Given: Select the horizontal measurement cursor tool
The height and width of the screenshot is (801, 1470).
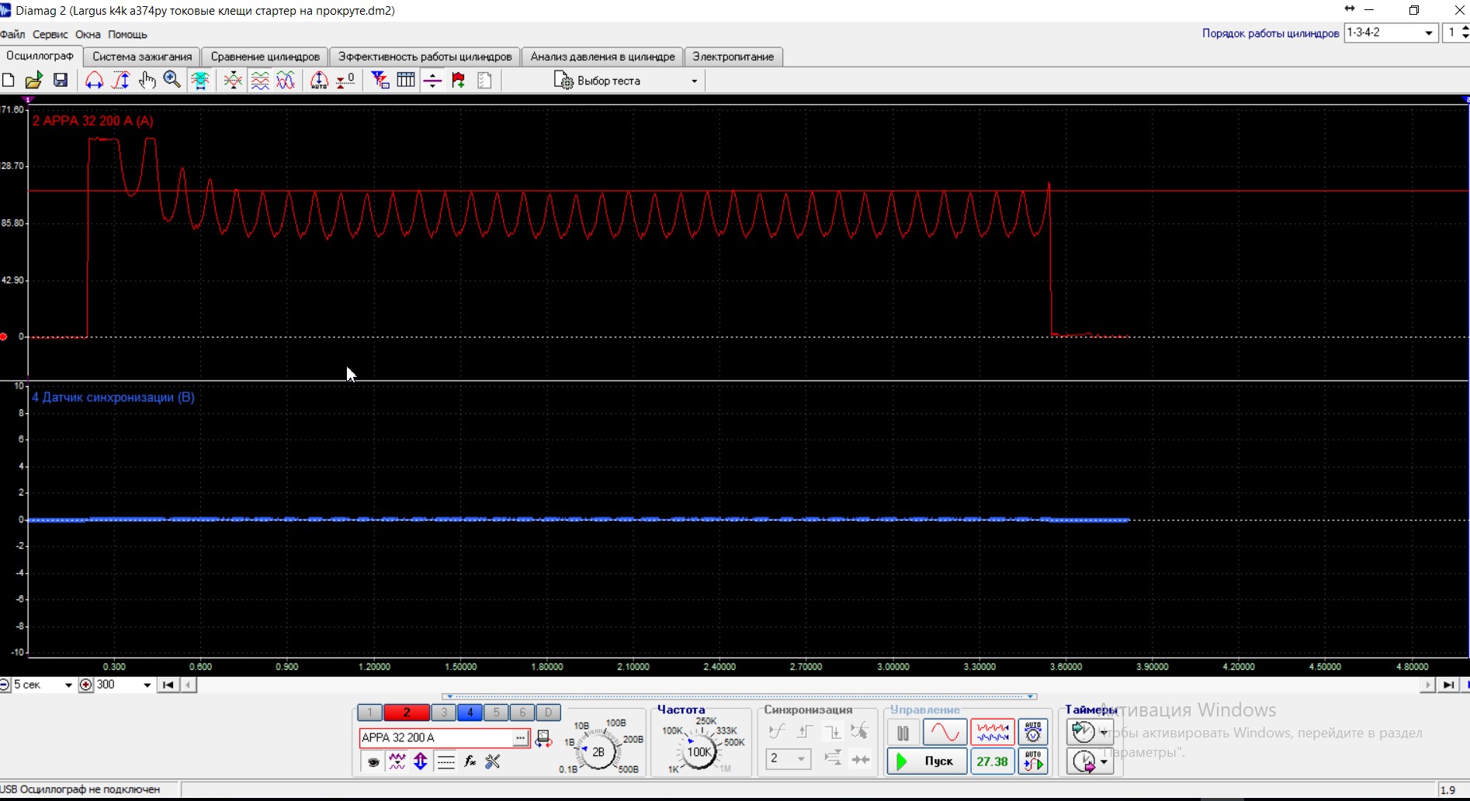Looking at the screenshot, I should (x=94, y=81).
